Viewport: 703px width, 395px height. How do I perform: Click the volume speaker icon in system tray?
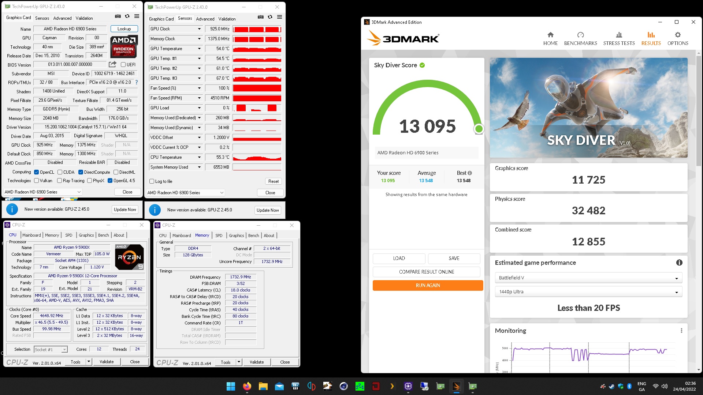(x=665, y=386)
